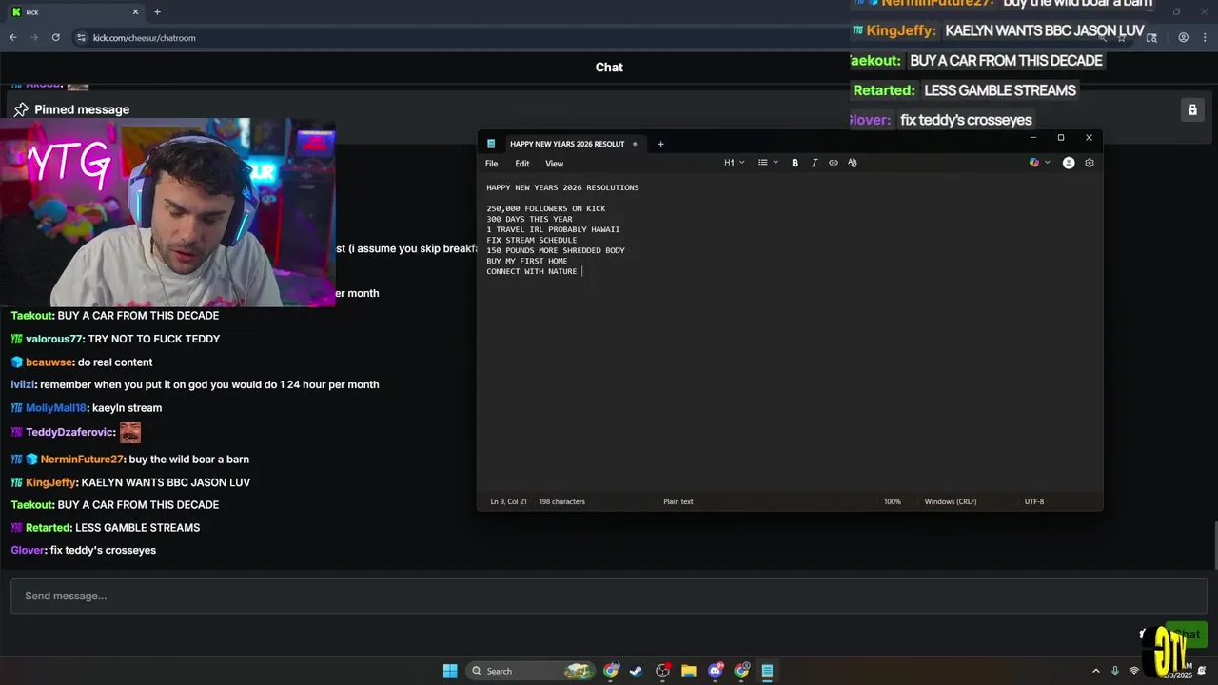Go forward in the Chrome browser
This screenshot has height=685, width=1218.
click(34, 38)
